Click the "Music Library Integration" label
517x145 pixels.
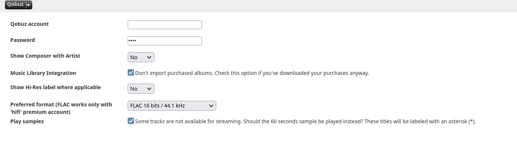tap(43, 73)
